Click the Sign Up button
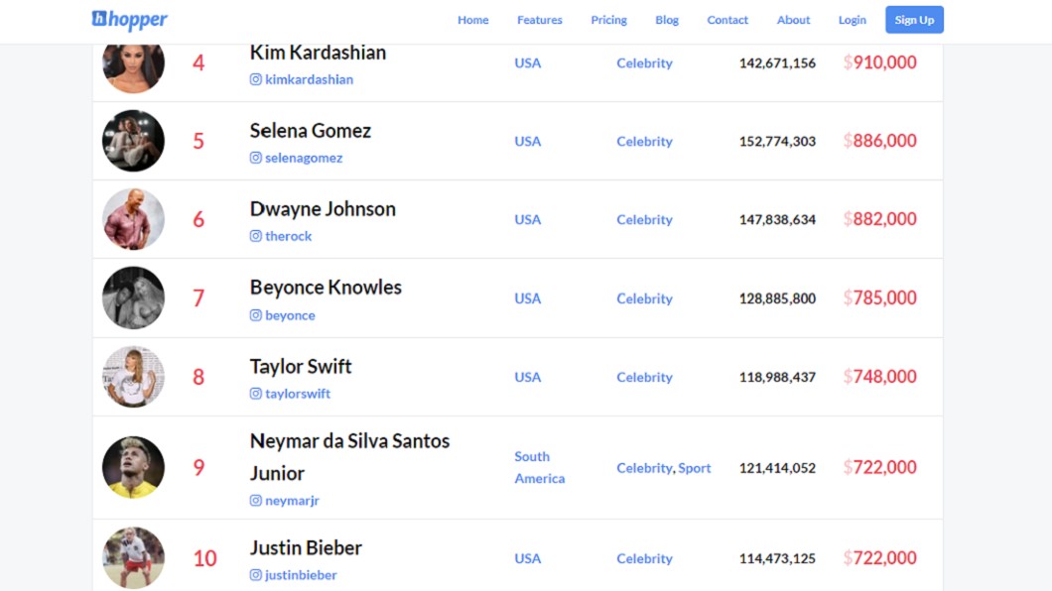 coord(914,20)
